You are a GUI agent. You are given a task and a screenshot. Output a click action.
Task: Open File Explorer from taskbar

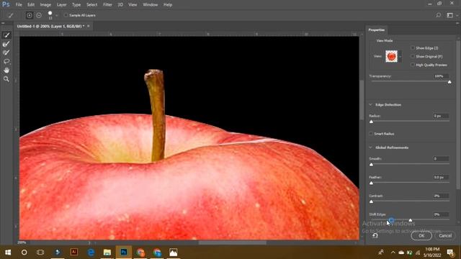[x=107, y=253]
